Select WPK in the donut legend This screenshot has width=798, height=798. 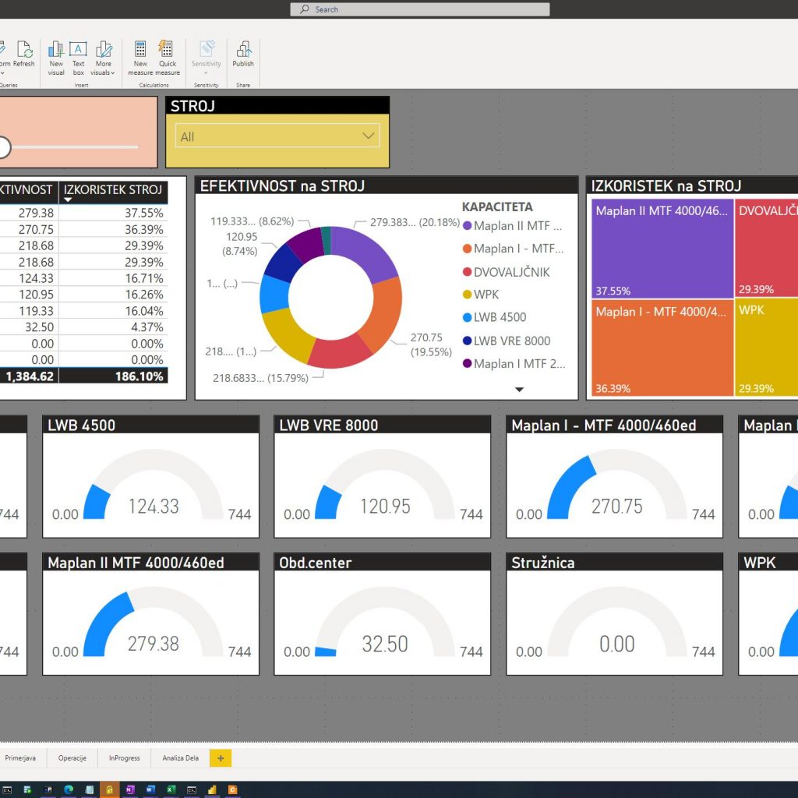(480, 294)
